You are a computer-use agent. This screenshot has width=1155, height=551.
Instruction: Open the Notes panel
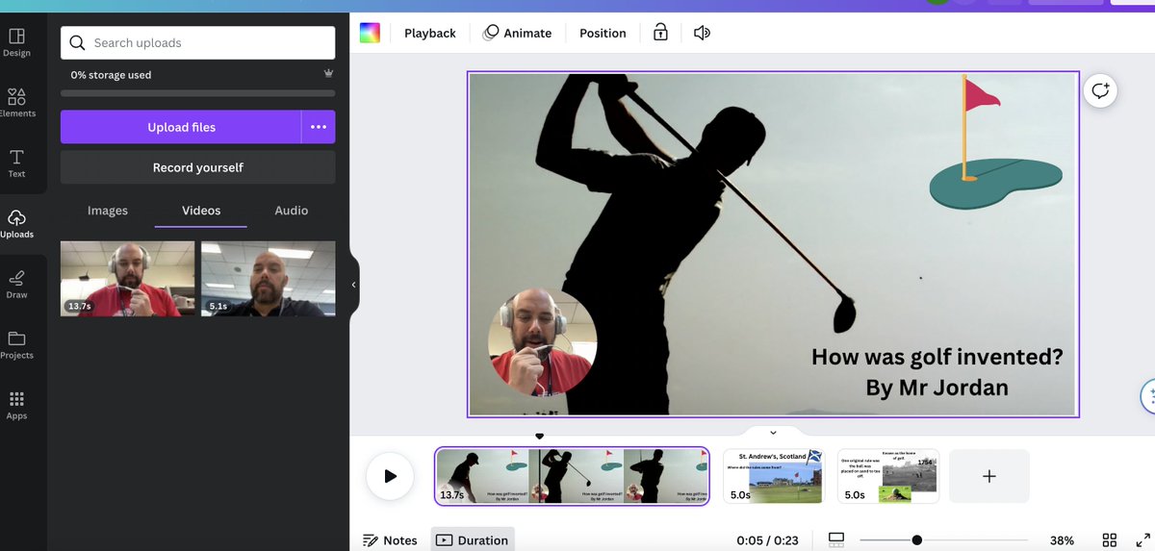point(390,540)
